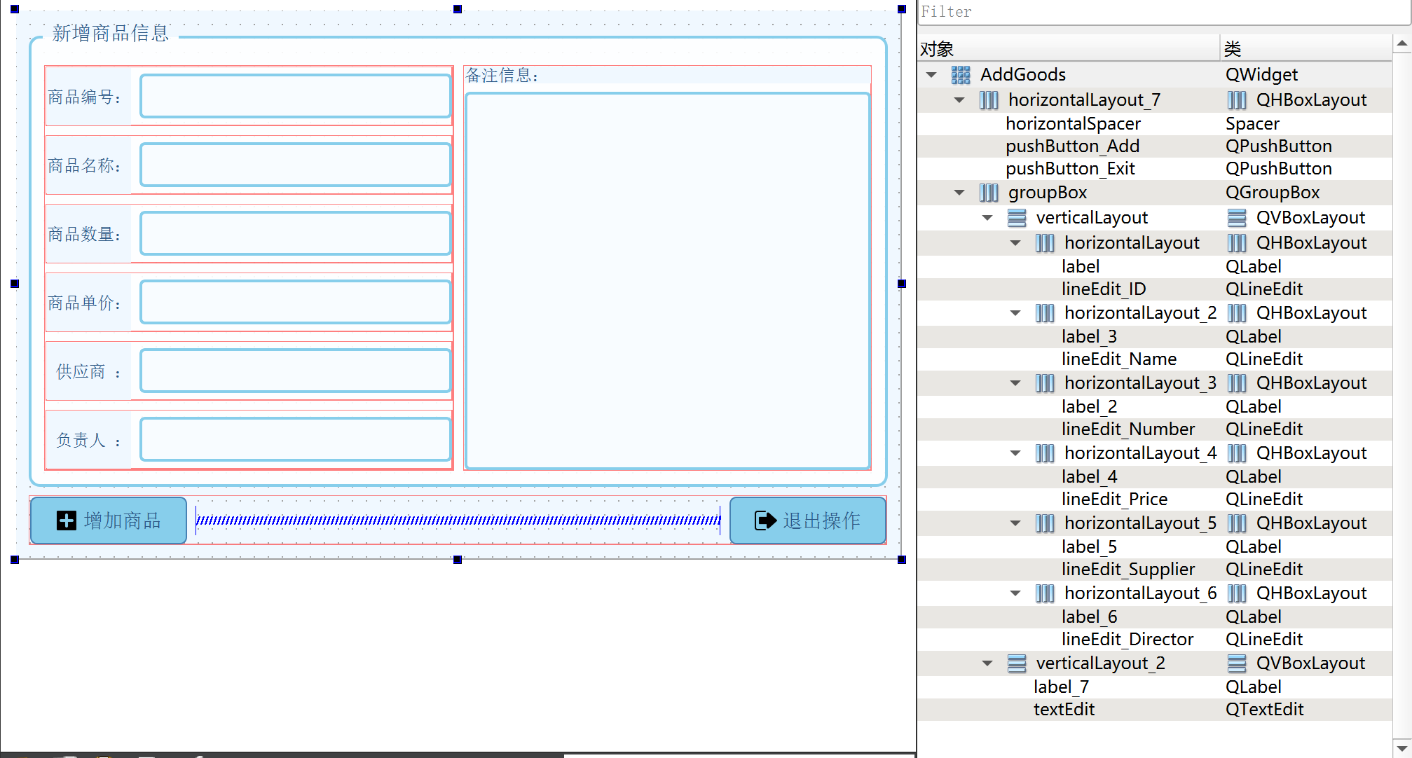Screen dimensions: 1412x758
Task: Click the plus icon on 增加商品 button
Action: pos(67,521)
